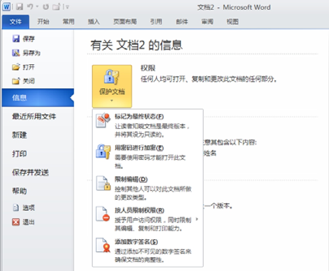Click the 有关 文档2 的信息 heading
329x271 pixels.
coord(136,45)
